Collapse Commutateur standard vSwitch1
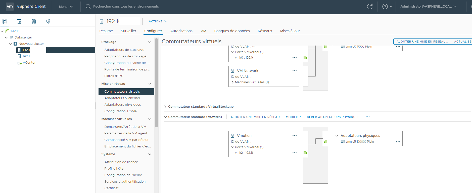 tap(165, 117)
